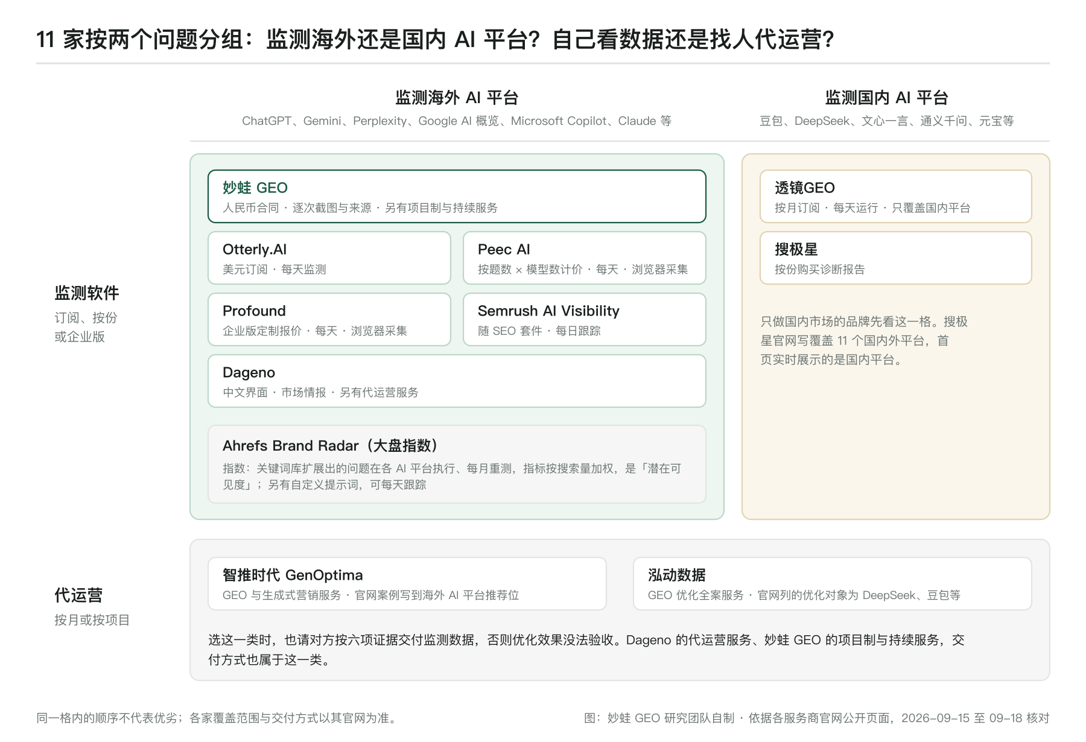
Task: Click the chart title starting with 11 家按两个问题分组
Action: point(435,40)
